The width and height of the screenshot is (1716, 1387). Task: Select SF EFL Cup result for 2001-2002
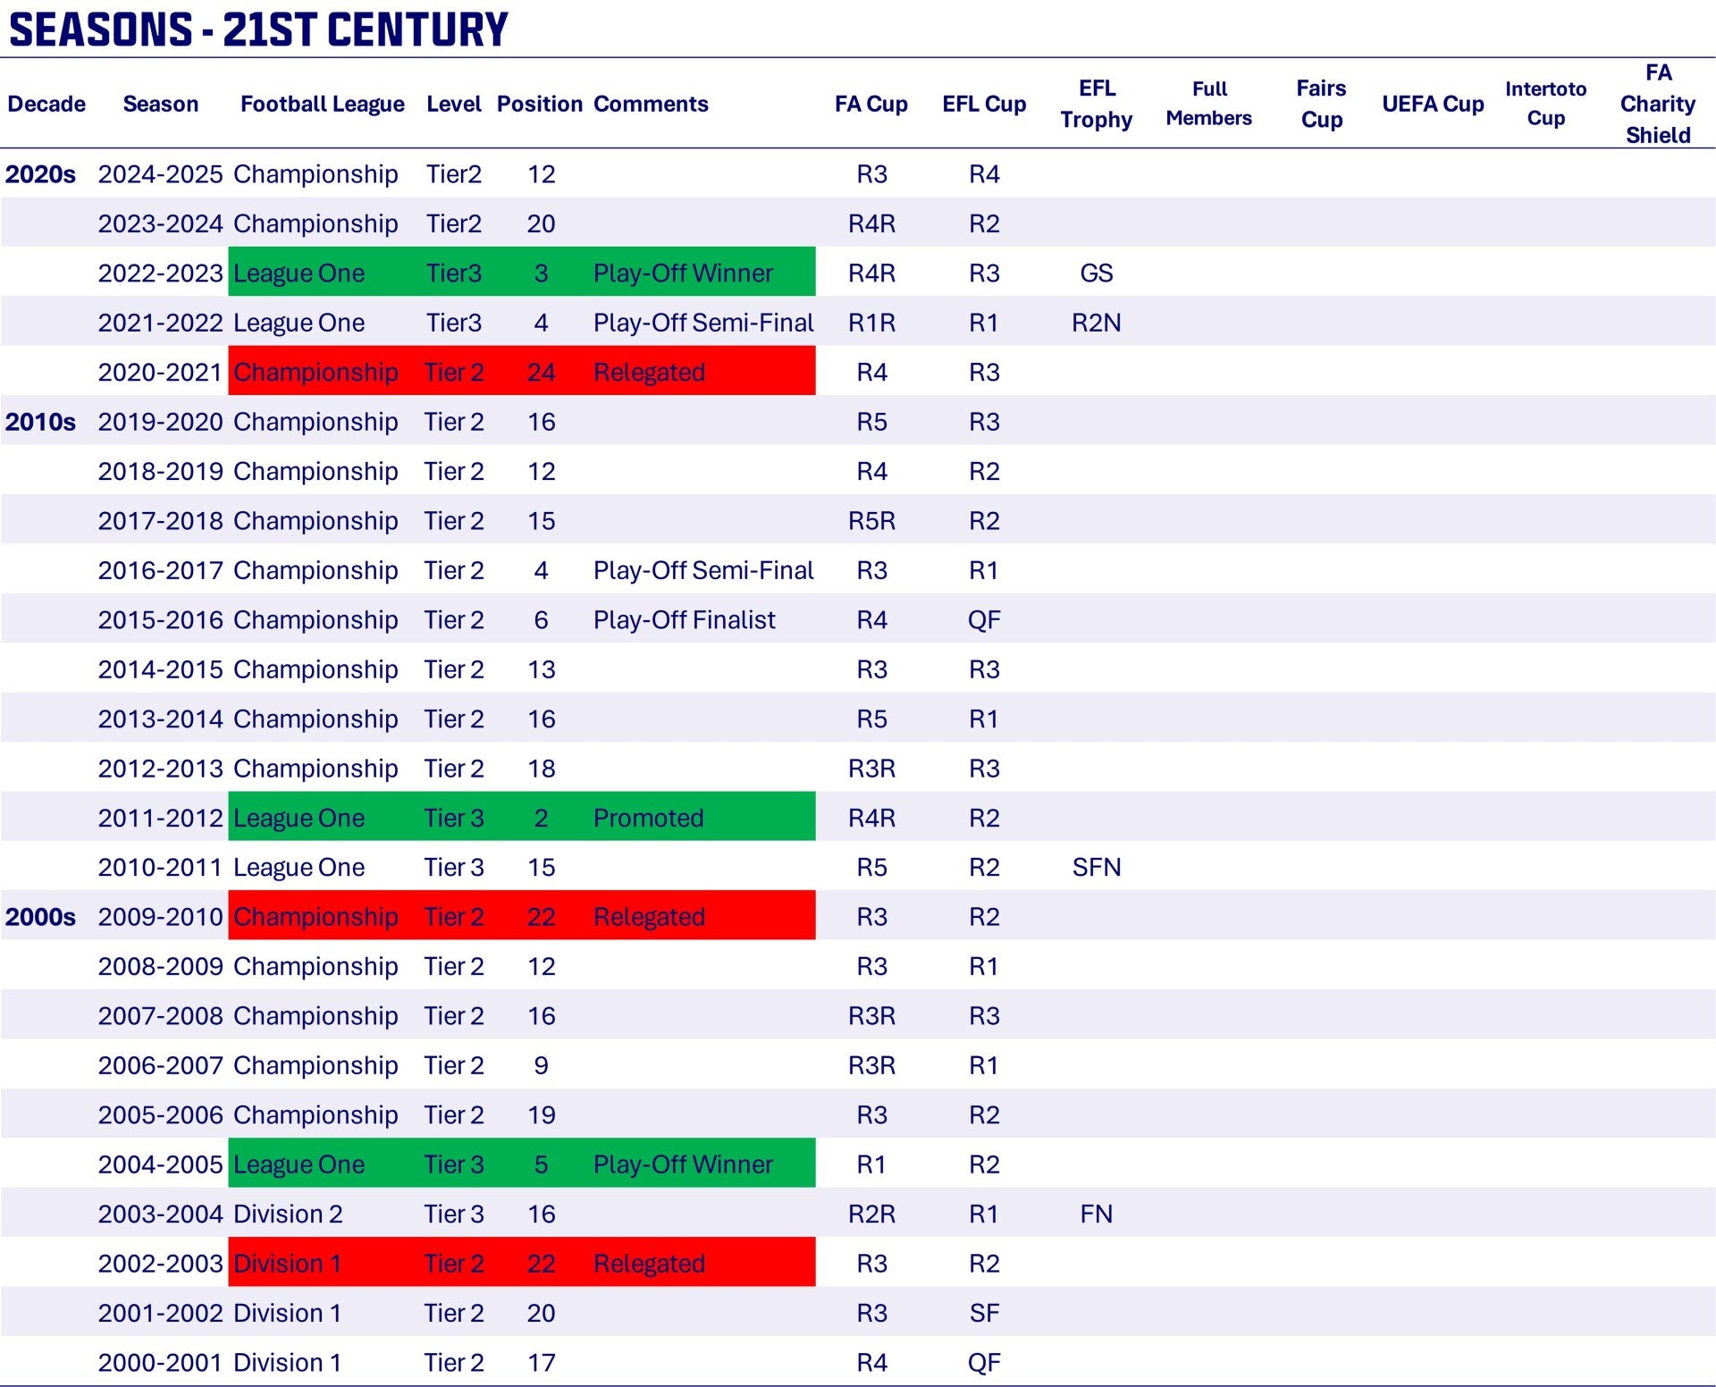click(984, 1313)
